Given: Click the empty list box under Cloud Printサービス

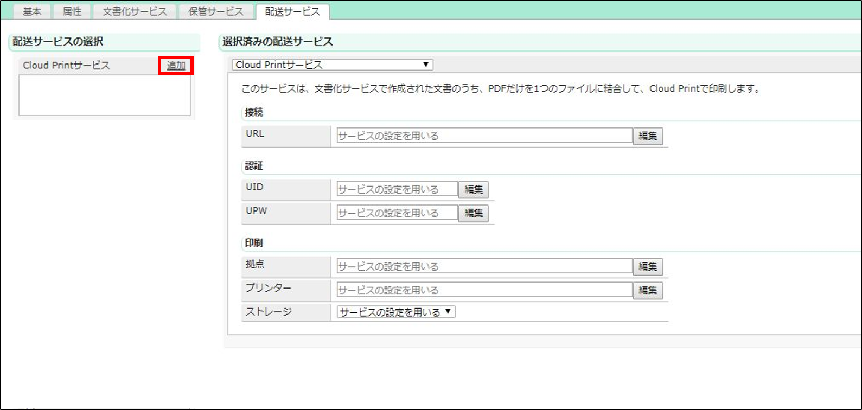Looking at the screenshot, I should click(104, 95).
